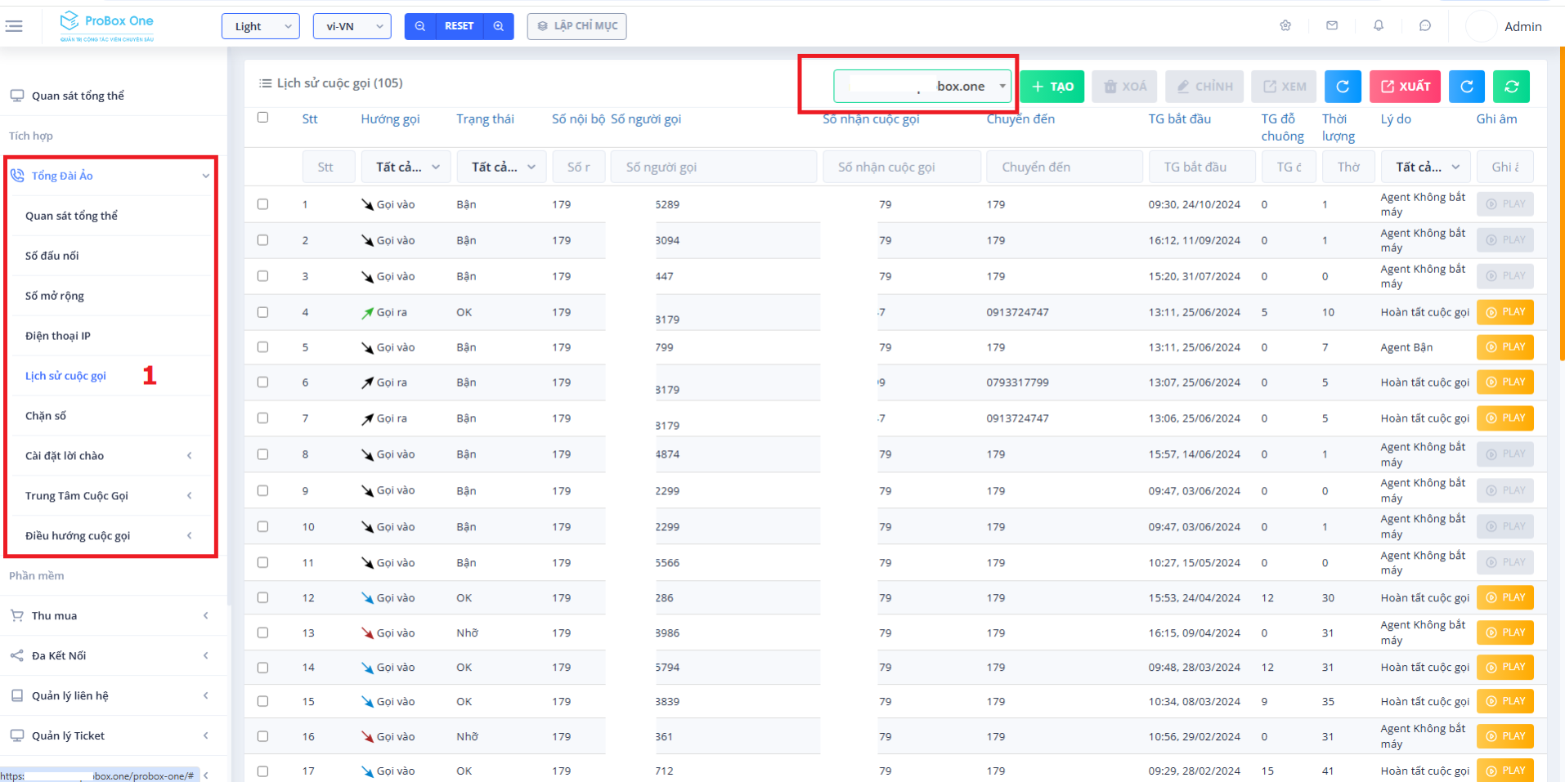Open Chặn số in sidebar
Image resolution: width=1565 pixels, height=782 pixels.
[x=46, y=416]
